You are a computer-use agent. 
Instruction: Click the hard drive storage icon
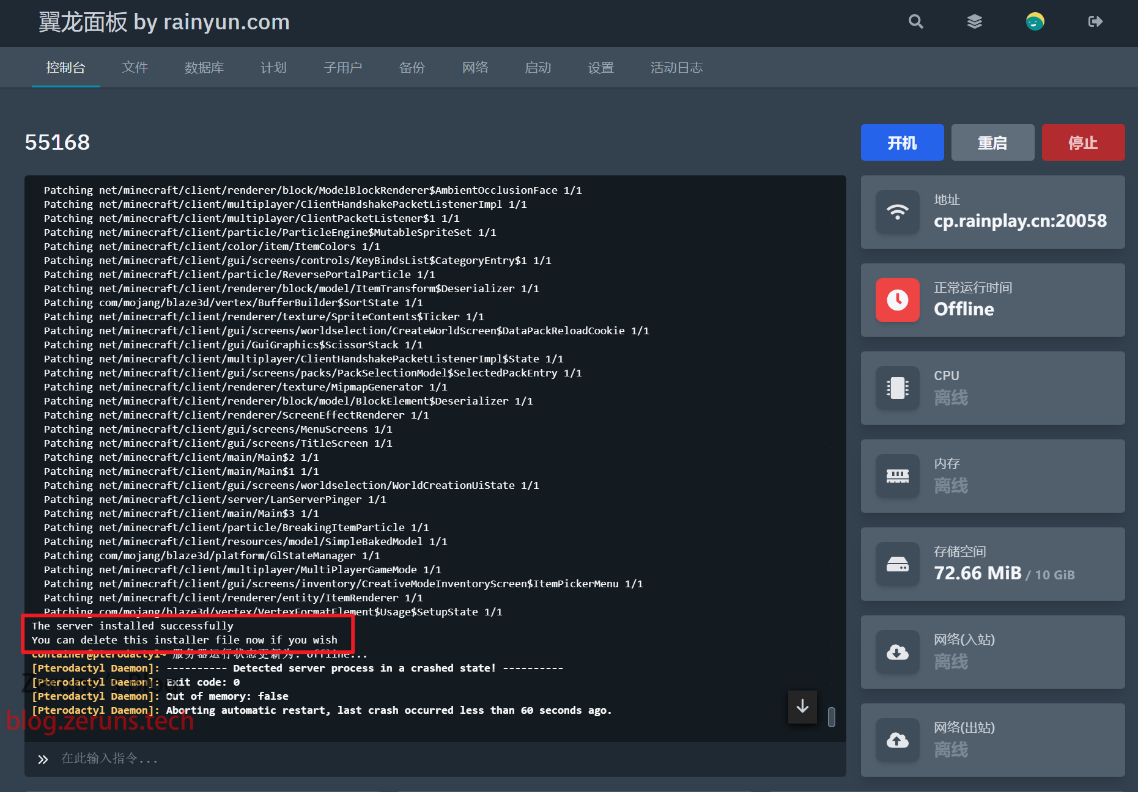(x=898, y=564)
